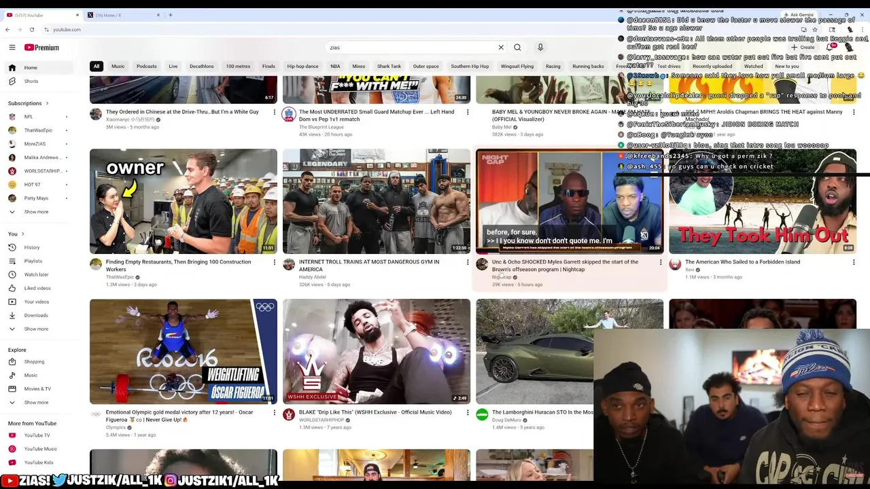Select the Music filter chip
Image resolution: width=870 pixels, height=489 pixels.
point(118,67)
